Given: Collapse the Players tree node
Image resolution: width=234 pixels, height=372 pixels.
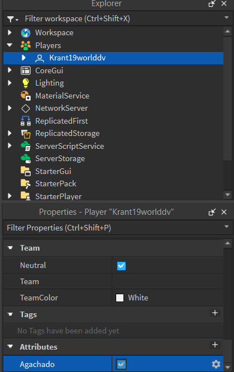Looking at the screenshot, I should coord(9,45).
